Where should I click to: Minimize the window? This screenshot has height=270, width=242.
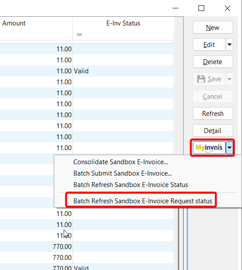click(x=176, y=8)
